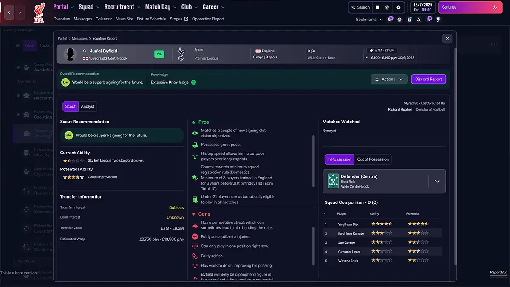Click the Discard Report button

[x=428, y=80]
